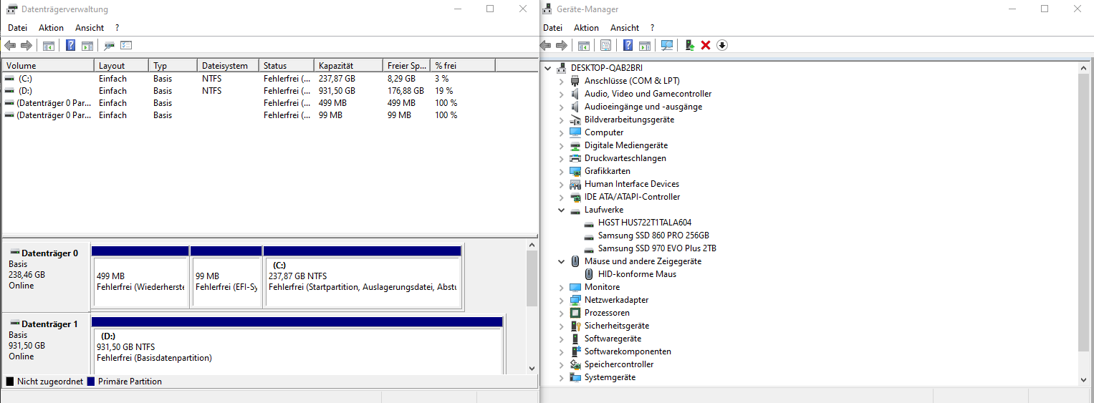Go back in Datenträgerverwaltung toolbar
This screenshot has width=1094, height=403.
click(10, 45)
